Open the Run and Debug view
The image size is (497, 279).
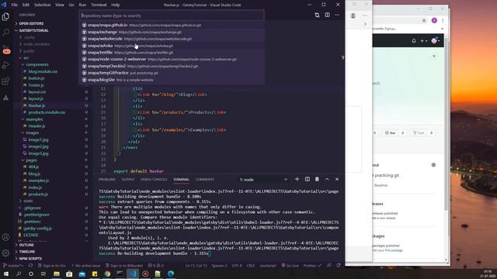click(x=5, y=65)
